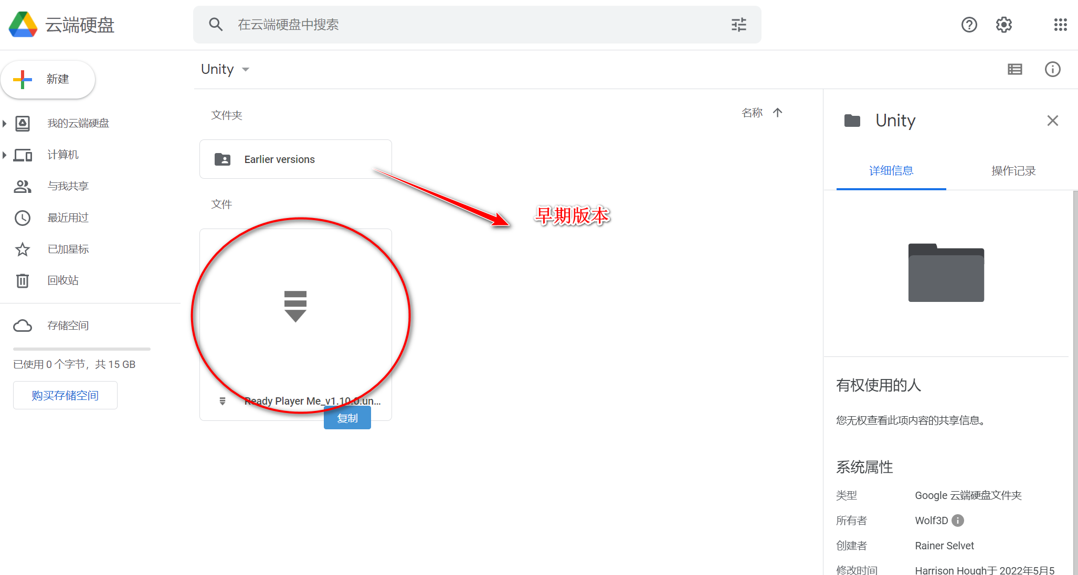The width and height of the screenshot is (1078, 575).
Task: Expand the Computers (计算机) tree arrow
Action: [x=5, y=155]
